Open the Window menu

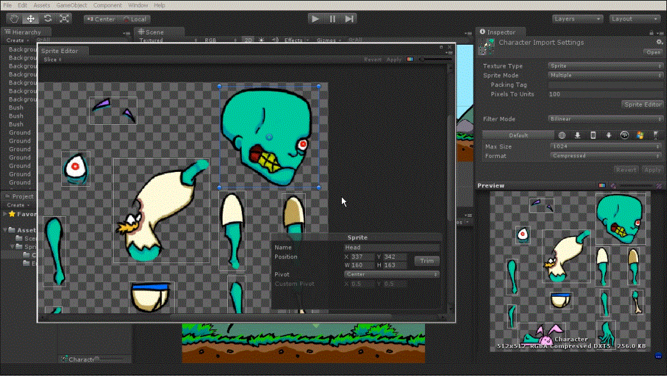138,5
